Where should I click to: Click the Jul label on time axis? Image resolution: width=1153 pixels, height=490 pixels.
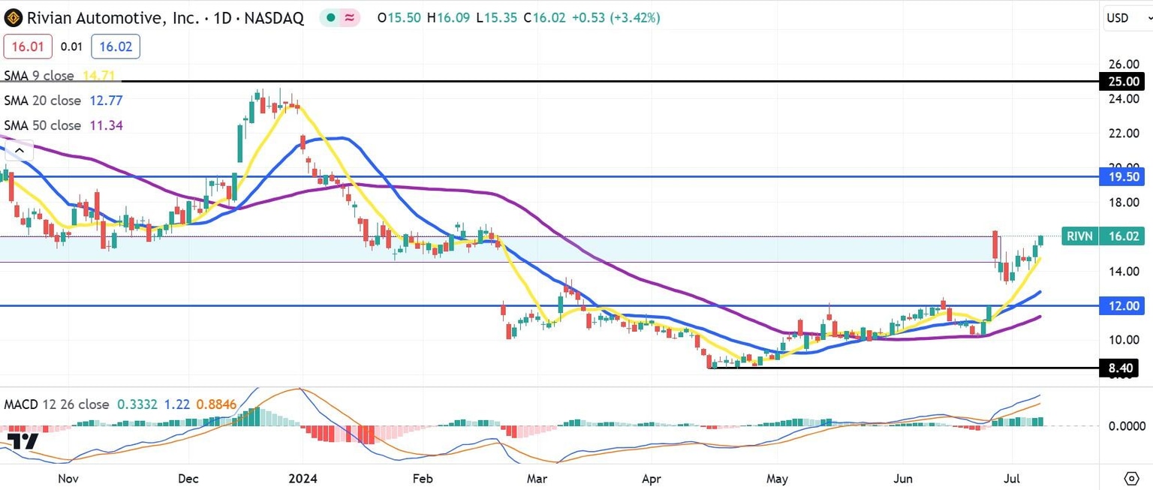click(x=1012, y=478)
